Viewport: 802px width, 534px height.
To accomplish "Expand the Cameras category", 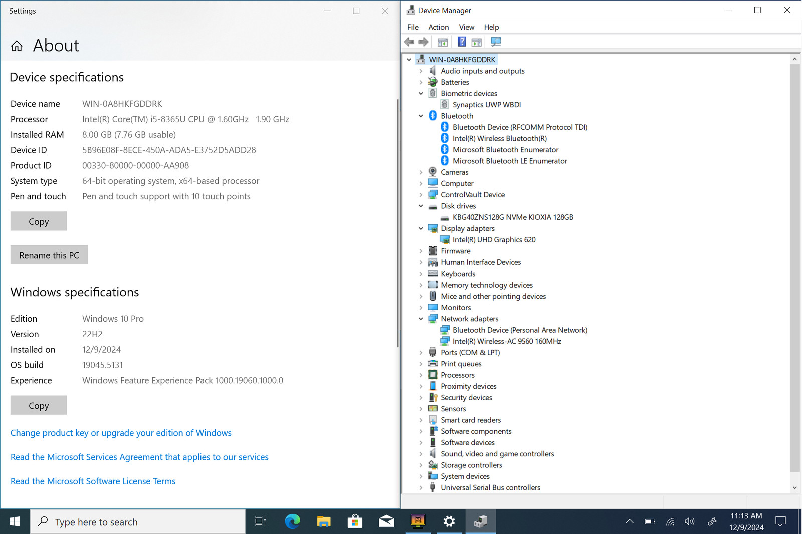I will click(421, 172).
